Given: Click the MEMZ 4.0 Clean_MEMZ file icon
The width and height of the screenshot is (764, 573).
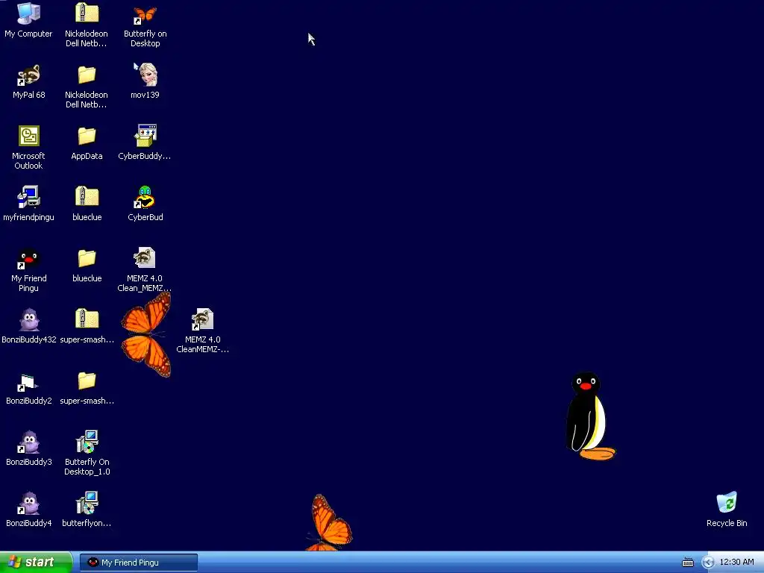Looking at the screenshot, I should (145, 257).
